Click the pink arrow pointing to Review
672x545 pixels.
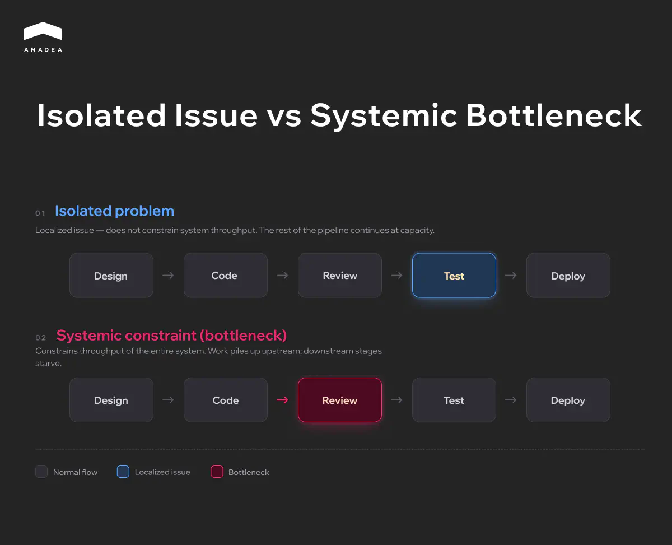(x=282, y=400)
